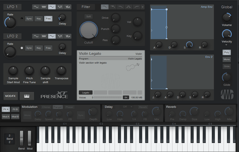Select Mono voice mode
The height and width of the screenshot is (152, 239).
(x=227, y=59)
